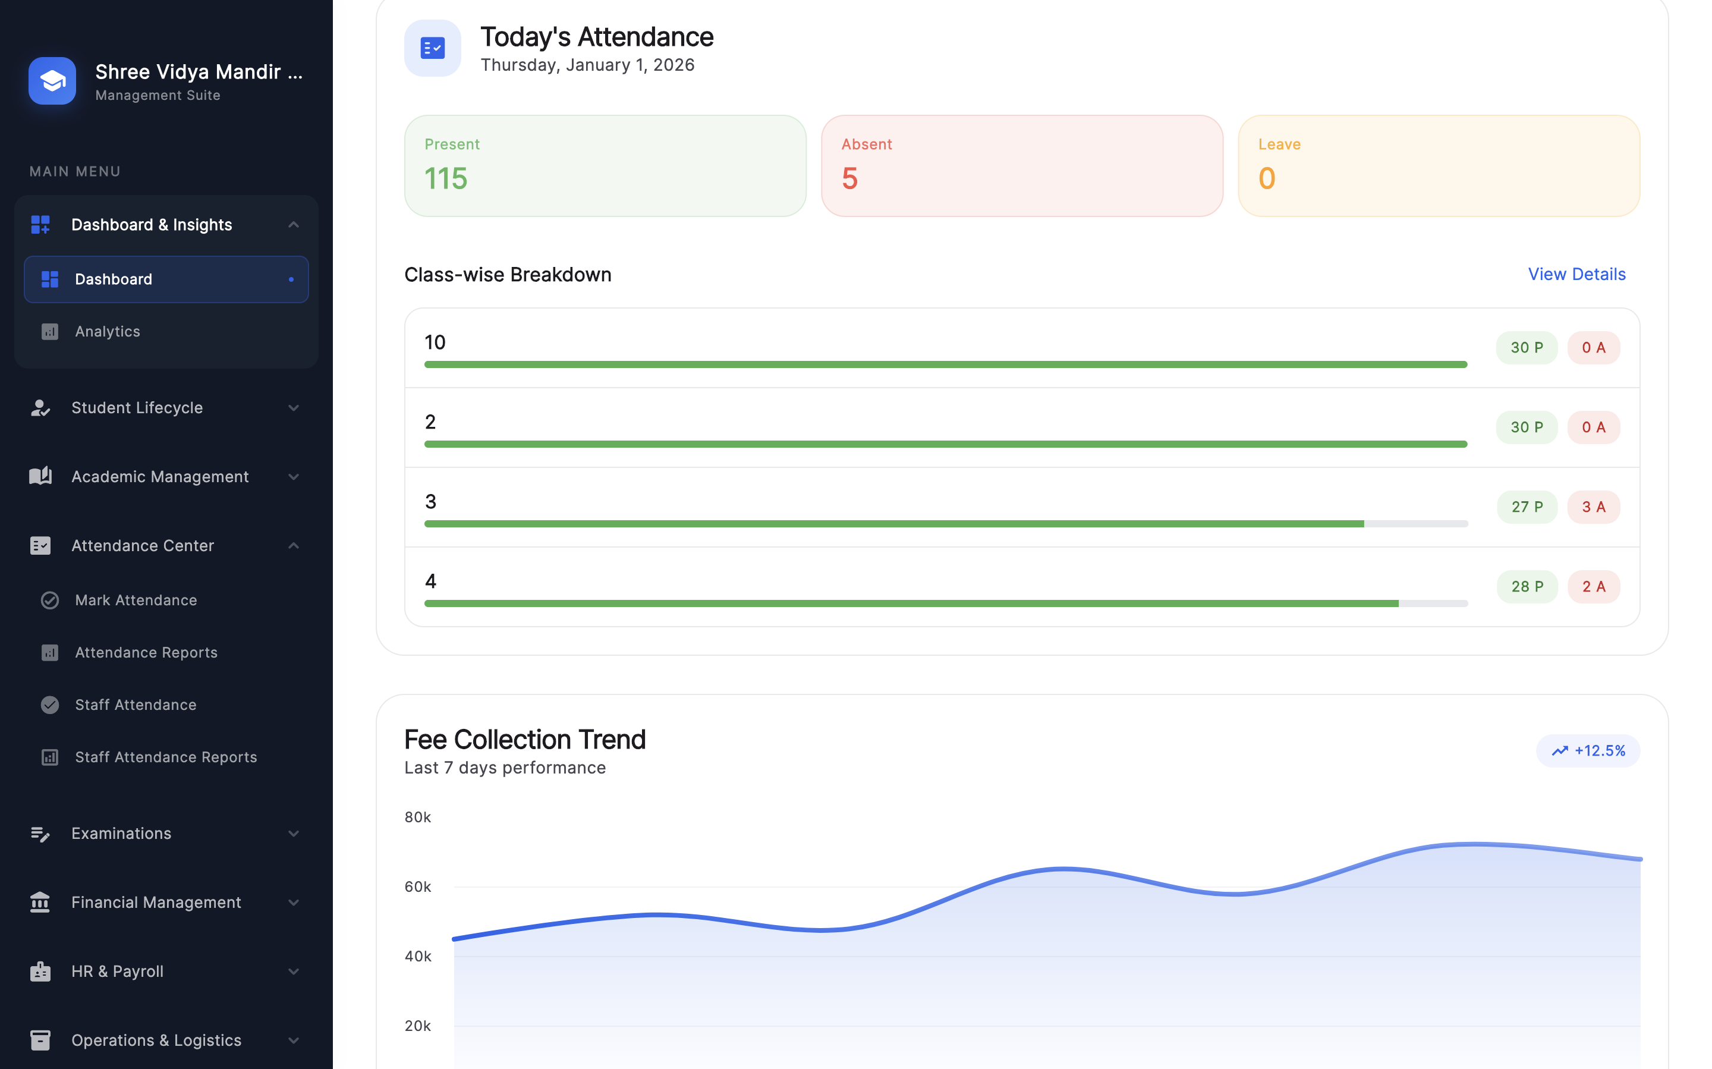Select the Dashboard & Insights grid icon
This screenshot has width=1712, height=1069.
(x=40, y=225)
